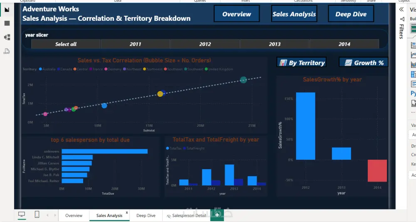The width and height of the screenshot is (416, 222).
Task: Toggle year 2014 in slicer
Action: click(344, 44)
